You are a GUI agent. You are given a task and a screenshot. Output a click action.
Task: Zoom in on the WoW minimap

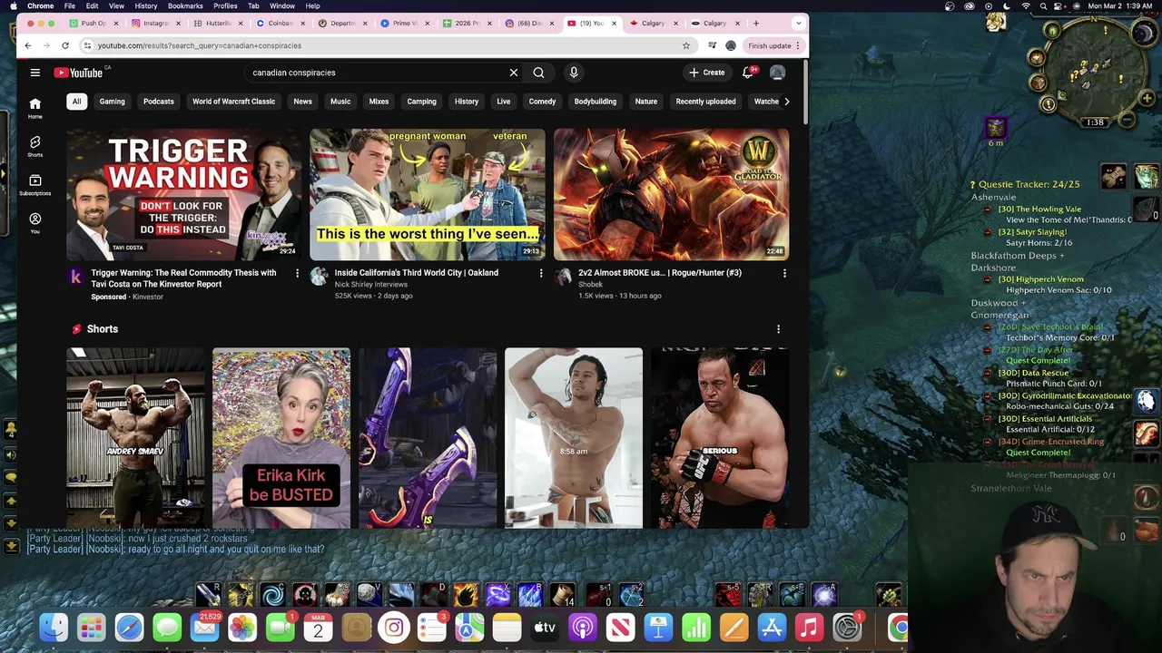pyautogui.click(x=1147, y=98)
